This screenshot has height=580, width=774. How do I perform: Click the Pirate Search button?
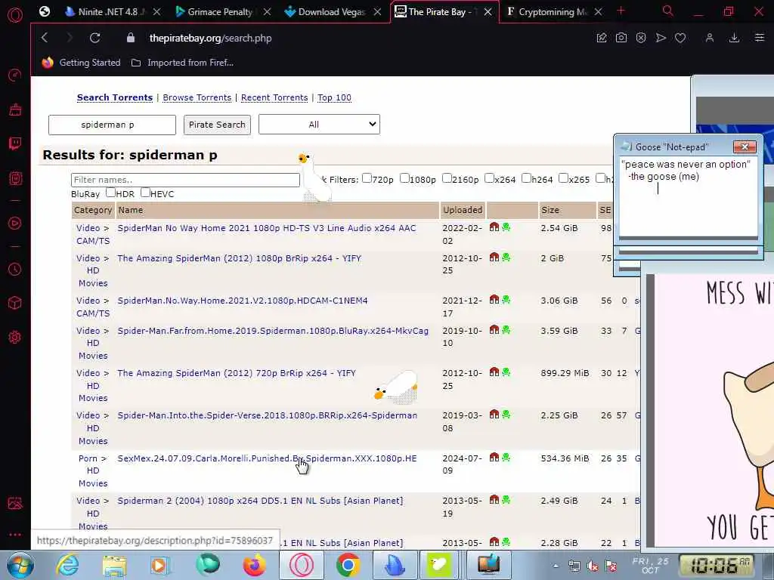(x=217, y=125)
